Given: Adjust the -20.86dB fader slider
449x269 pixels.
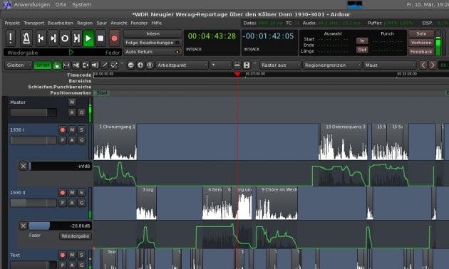Looking at the screenshot, I should [x=61, y=226].
